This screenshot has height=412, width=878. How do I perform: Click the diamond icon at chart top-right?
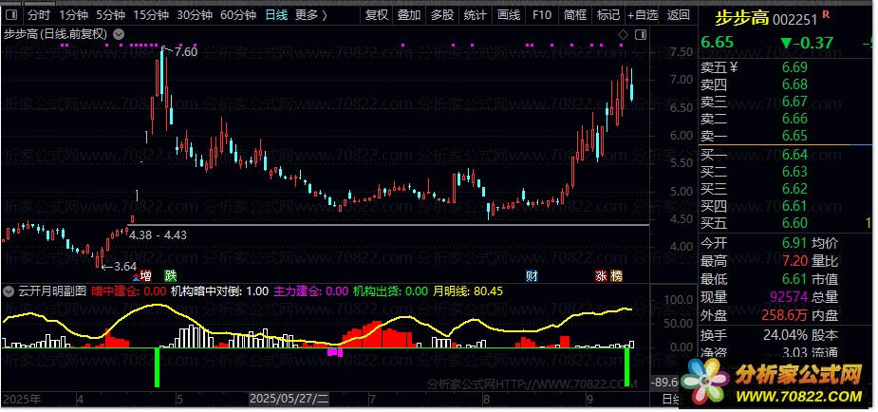[623, 34]
